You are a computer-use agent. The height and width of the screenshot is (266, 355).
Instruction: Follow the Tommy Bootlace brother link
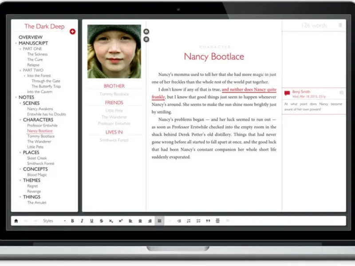pos(114,94)
